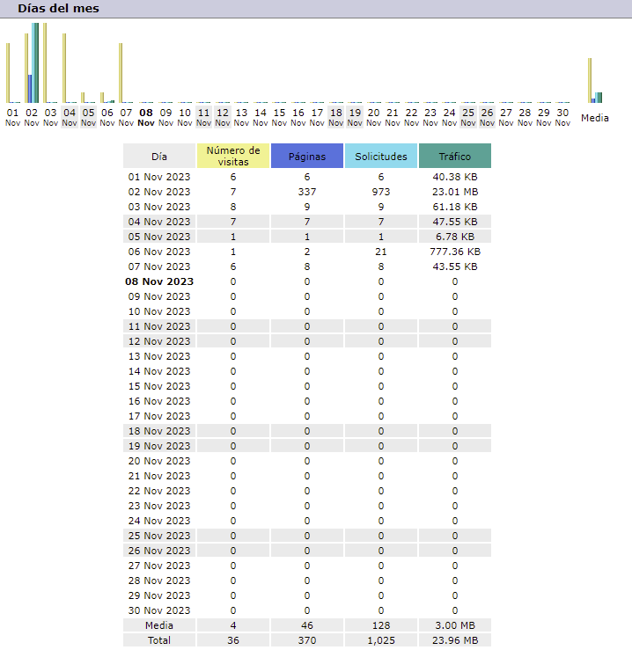Click the traffic value '43.55 KB'
This screenshot has width=632, height=650.
pos(455,267)
